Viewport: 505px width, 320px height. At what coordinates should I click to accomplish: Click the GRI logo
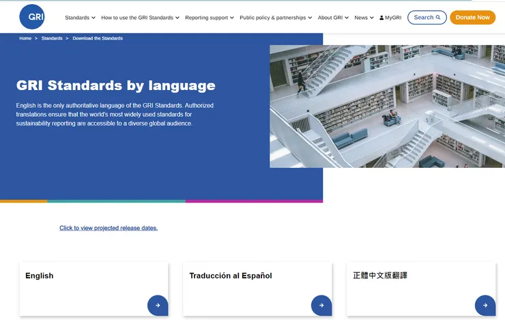(32, 17)
